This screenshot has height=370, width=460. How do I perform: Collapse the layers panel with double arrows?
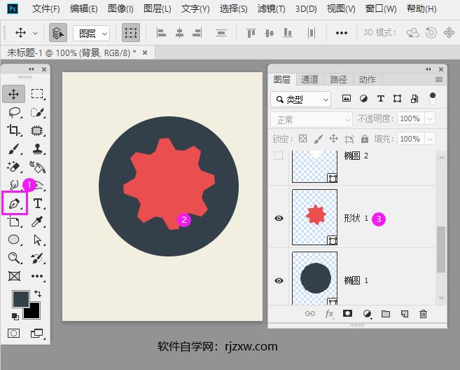point(428,69)
